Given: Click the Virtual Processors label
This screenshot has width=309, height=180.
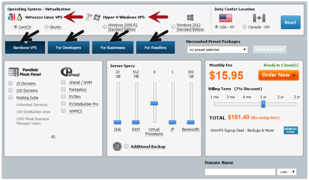Looking at the screenshot, I should coord(154,132).
